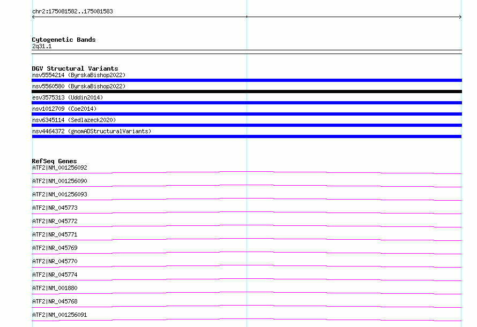Select the RefSeq Genes track title
This screenshot has height=327, width=477.
54,161
